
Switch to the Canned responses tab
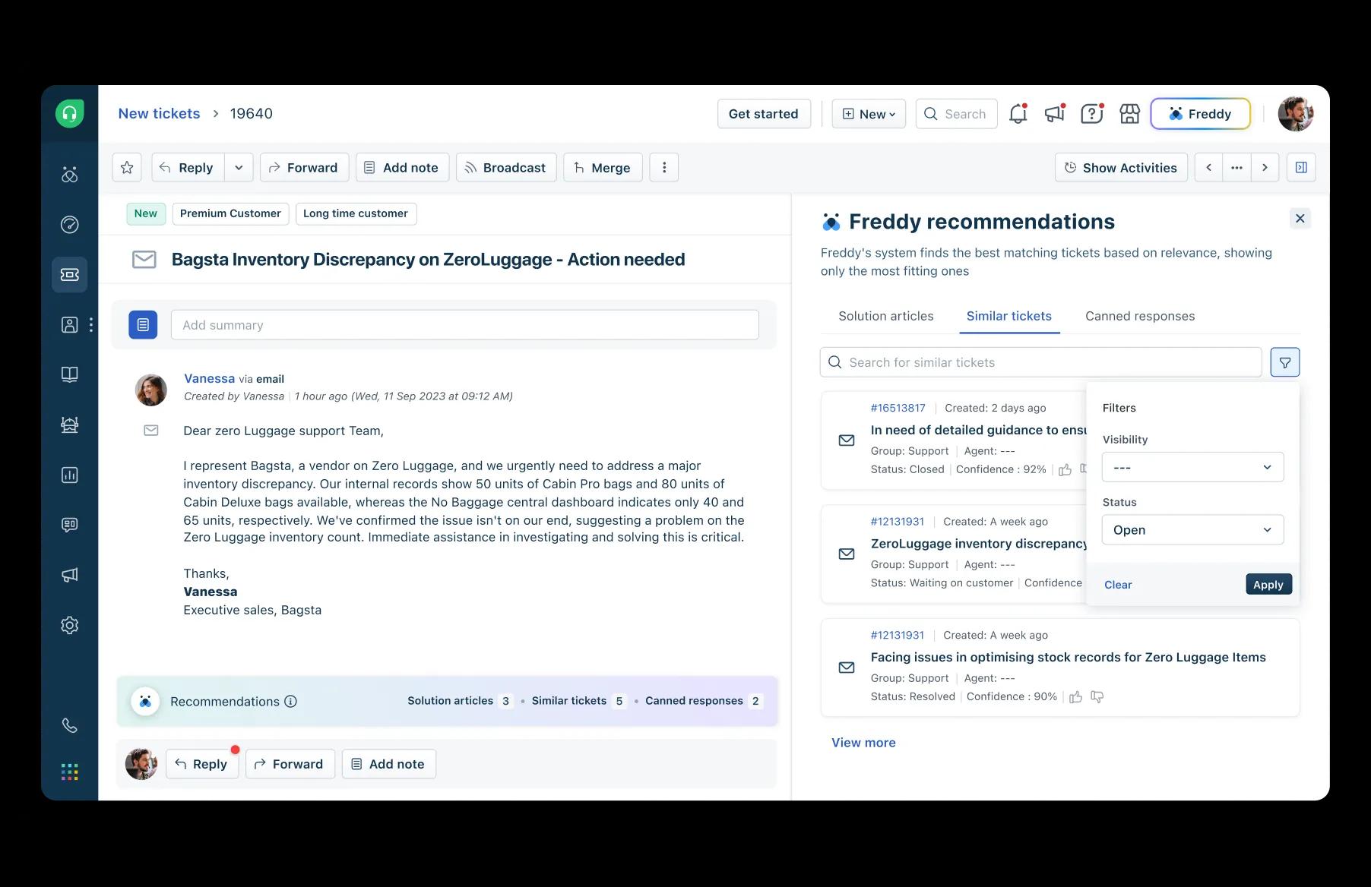[x=1140, y=316]
